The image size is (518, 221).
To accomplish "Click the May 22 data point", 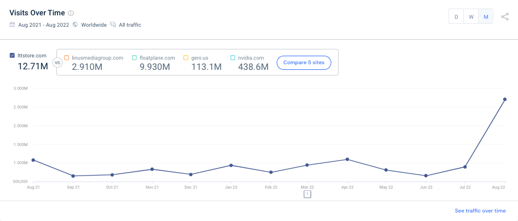I will [386, 170].
